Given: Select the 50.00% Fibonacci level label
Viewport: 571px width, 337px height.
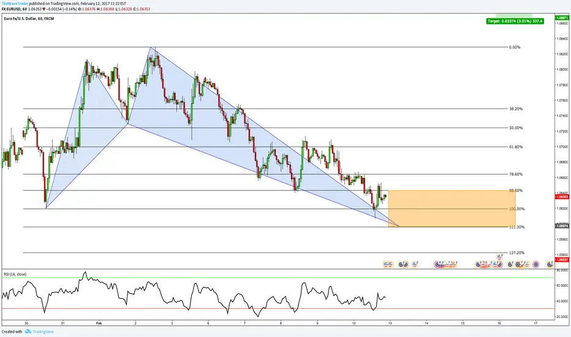Looking at the screenshot, I should [x=516, y=128].
